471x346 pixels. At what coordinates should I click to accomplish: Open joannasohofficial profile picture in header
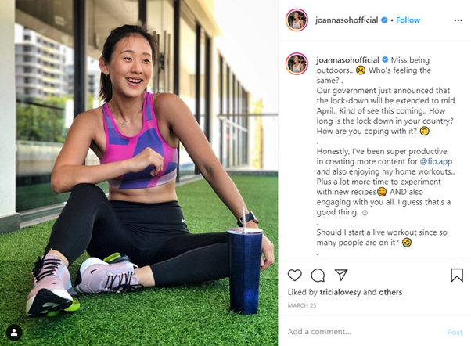coord(297,20)
